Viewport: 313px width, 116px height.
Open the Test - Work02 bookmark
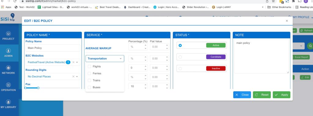pyautogui.click(x=24, y=7)
